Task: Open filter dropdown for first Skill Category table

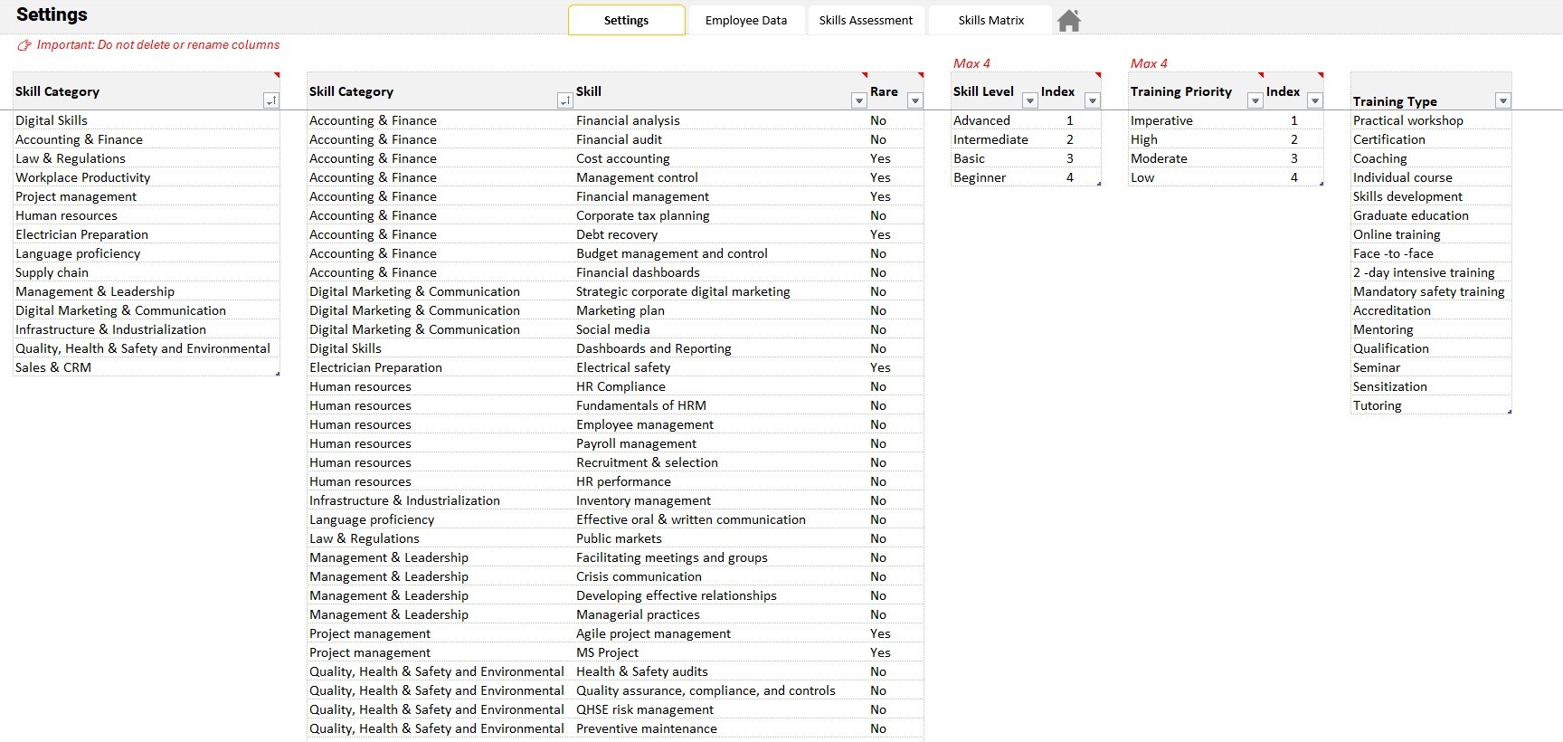Action: [270, 100]
